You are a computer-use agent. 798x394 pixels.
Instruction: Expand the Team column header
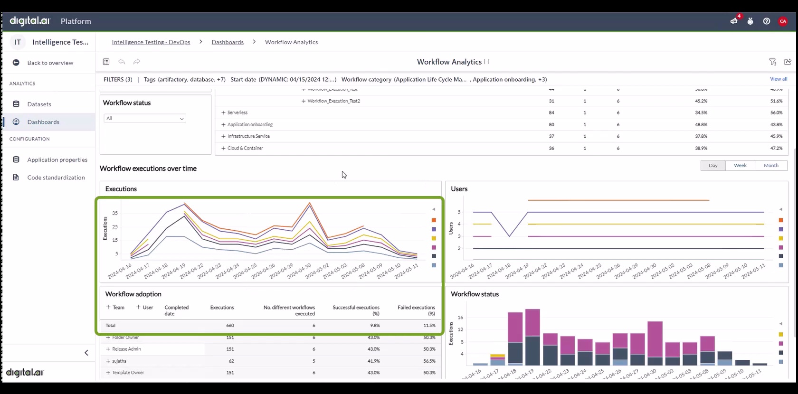pyautogui.click(x=108, y=307)
